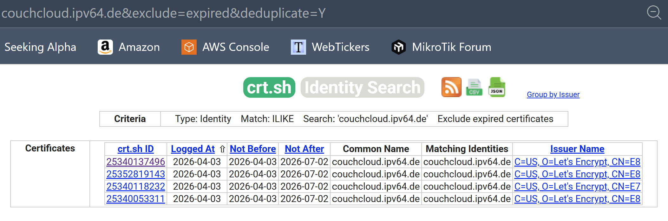Open the Amazon bookmark icon

(105, 47)
